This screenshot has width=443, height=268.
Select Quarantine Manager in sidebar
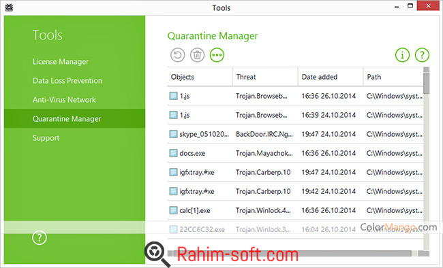74,119
